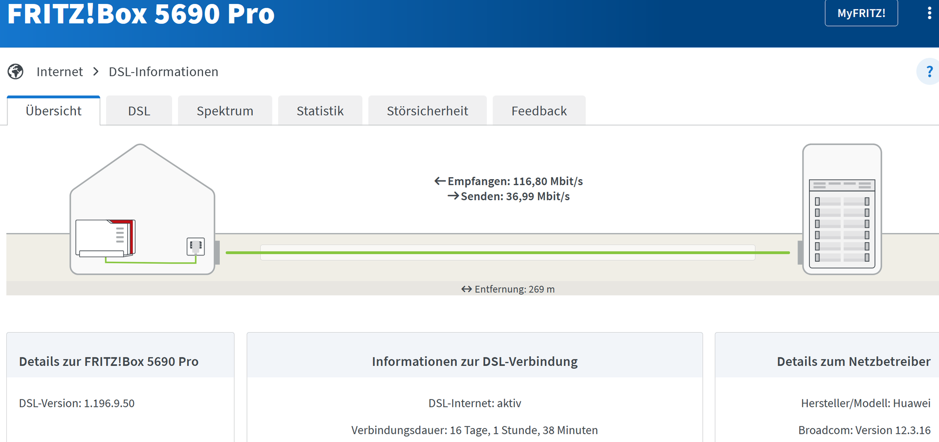Switch to the DSL tab

(x=139, y=111)
